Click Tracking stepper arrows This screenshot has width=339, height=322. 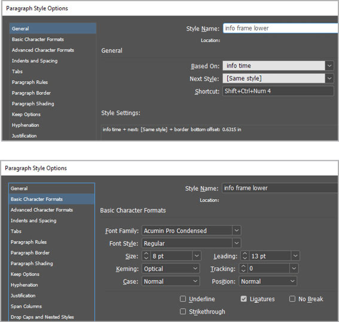point(243,269)
